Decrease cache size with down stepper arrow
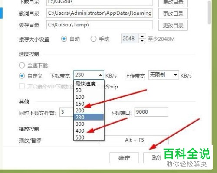The width and height of the screenshot is (217, 173). coord(142,41)
